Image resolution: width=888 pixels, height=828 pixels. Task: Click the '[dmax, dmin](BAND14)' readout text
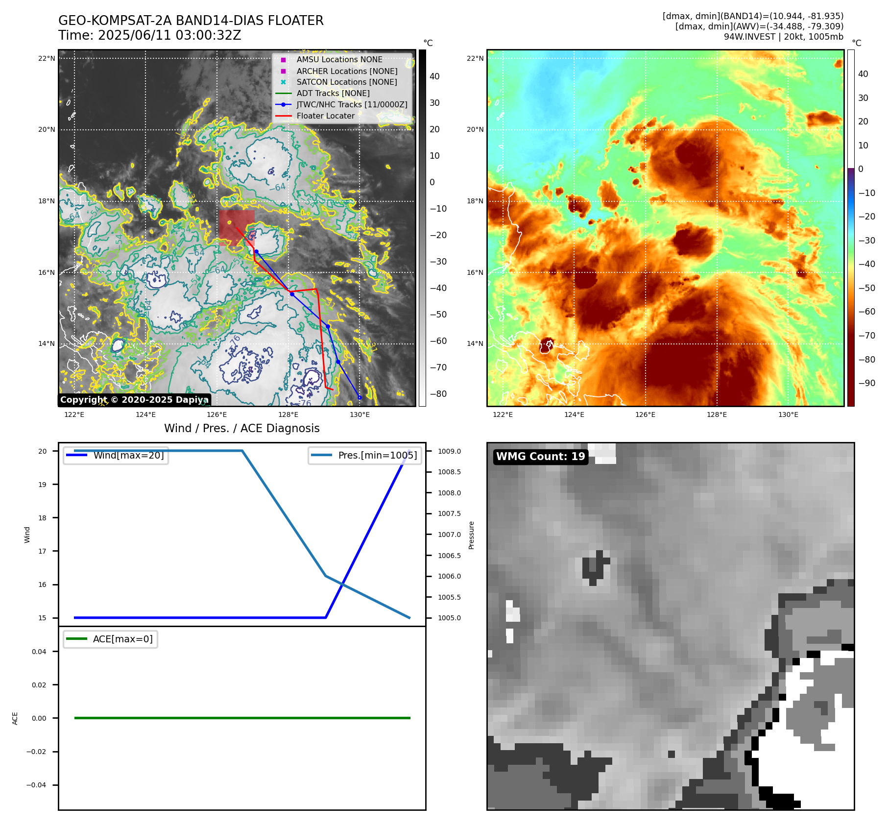coord(753,16)
